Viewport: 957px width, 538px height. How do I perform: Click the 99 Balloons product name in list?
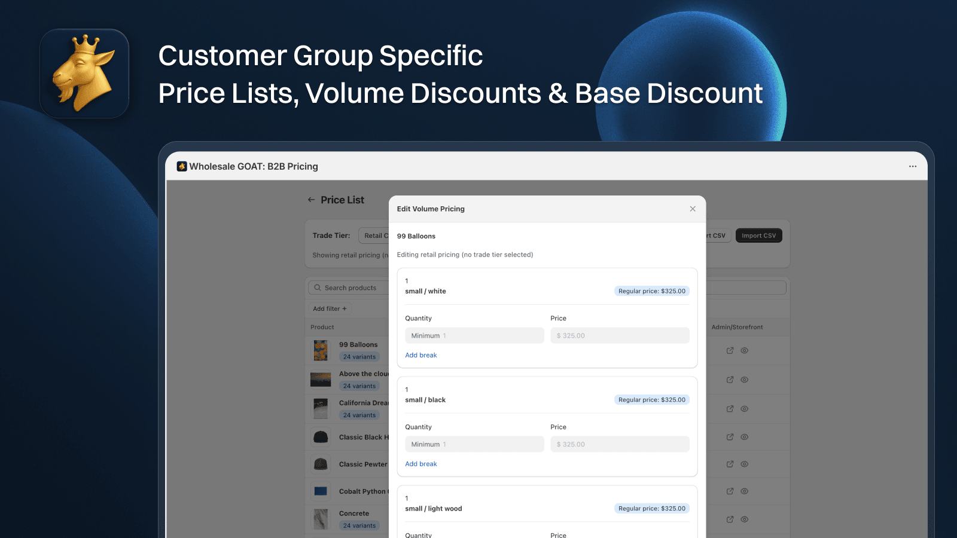pos(358,345)
